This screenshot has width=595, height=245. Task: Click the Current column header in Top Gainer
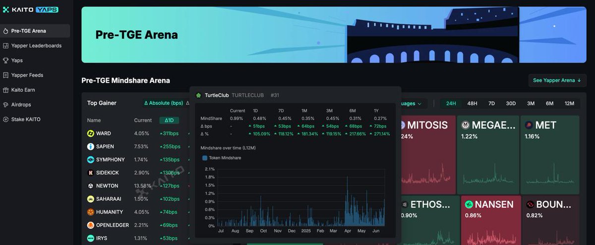pos(143,121)
